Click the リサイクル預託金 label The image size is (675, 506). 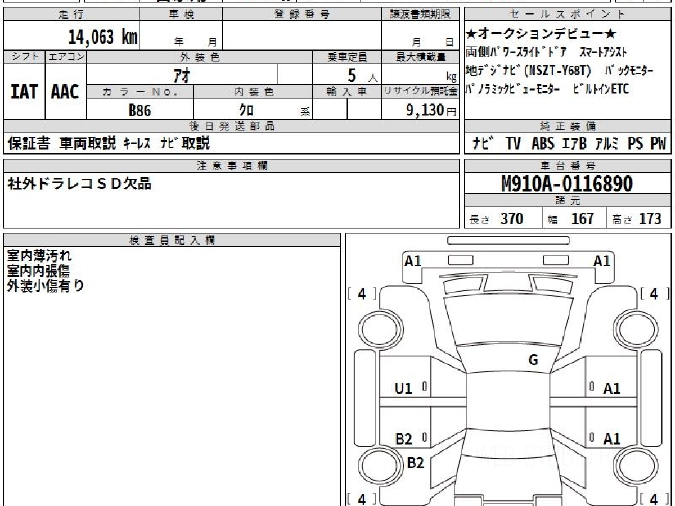[x=421, y=92]
